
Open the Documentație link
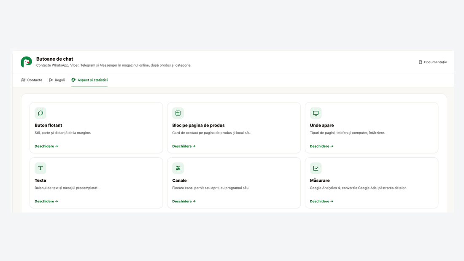pyautogui.click(x=433, y=62)
